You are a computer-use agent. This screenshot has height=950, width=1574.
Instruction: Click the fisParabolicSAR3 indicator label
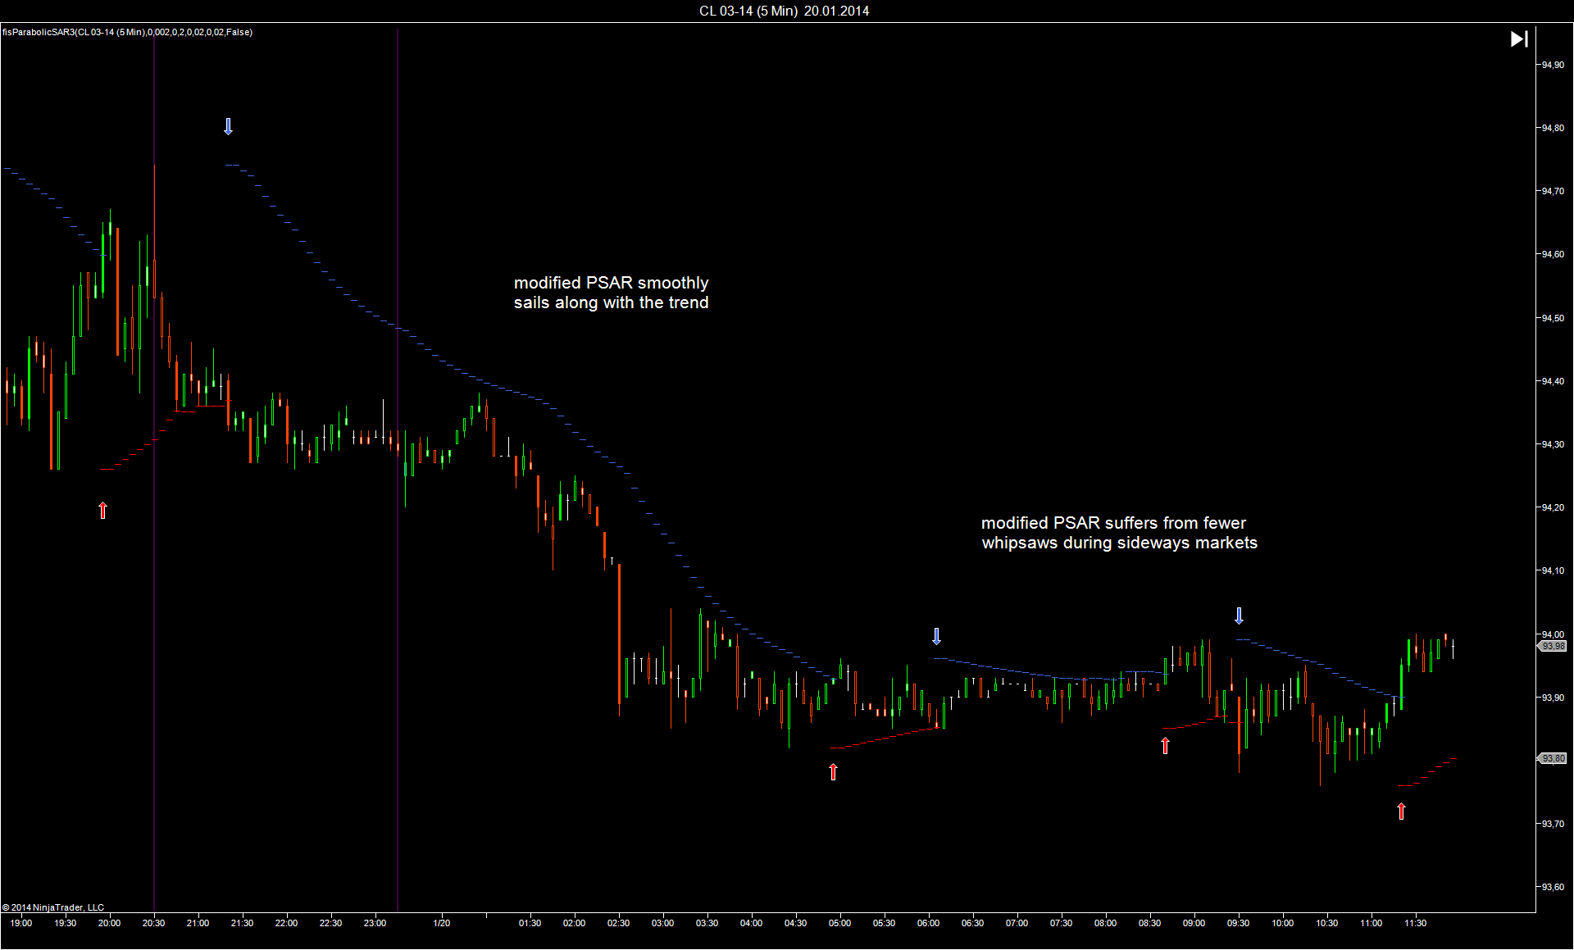(x=127, y=32)
